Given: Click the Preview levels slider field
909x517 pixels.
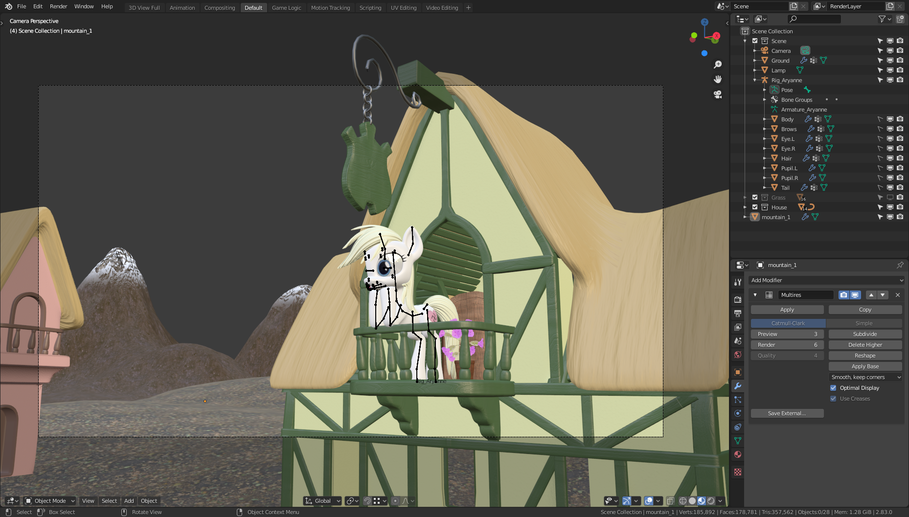Looking at the screenshot, I should pyautogui.click(x=787, y=334).
